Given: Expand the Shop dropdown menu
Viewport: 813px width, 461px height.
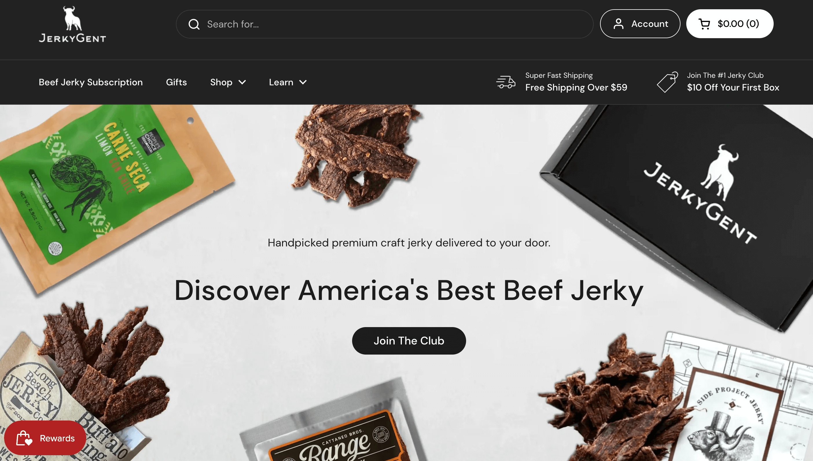Looking at the screenshot, I should click(228, 82).
